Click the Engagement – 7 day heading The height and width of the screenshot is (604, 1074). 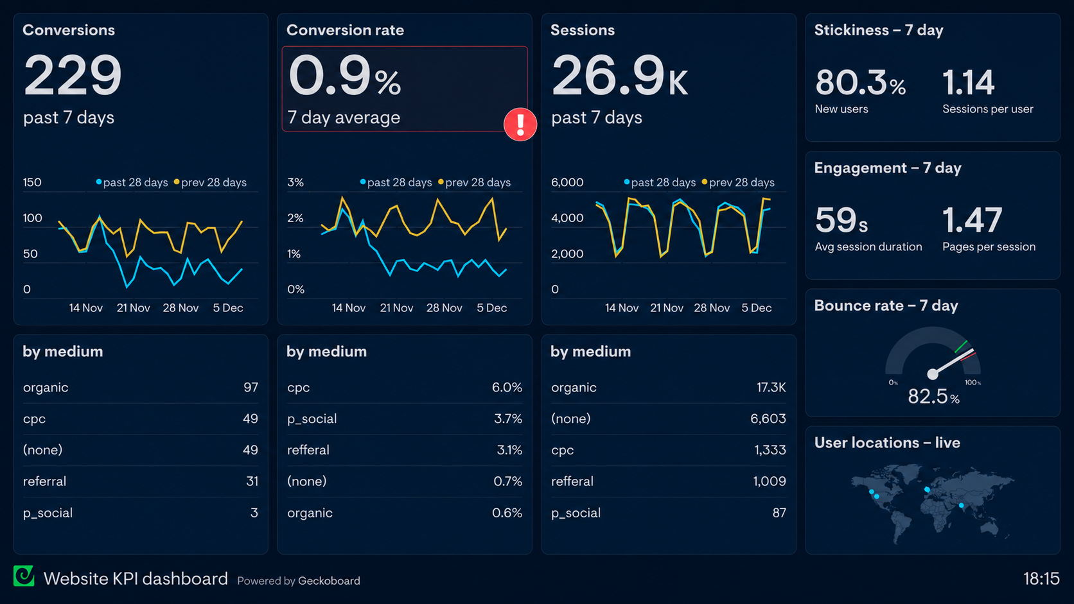tap(888, 168)
